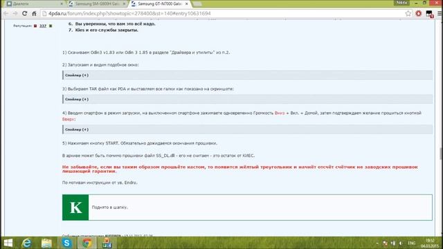Click the address bar URL field

coord(223,13)
